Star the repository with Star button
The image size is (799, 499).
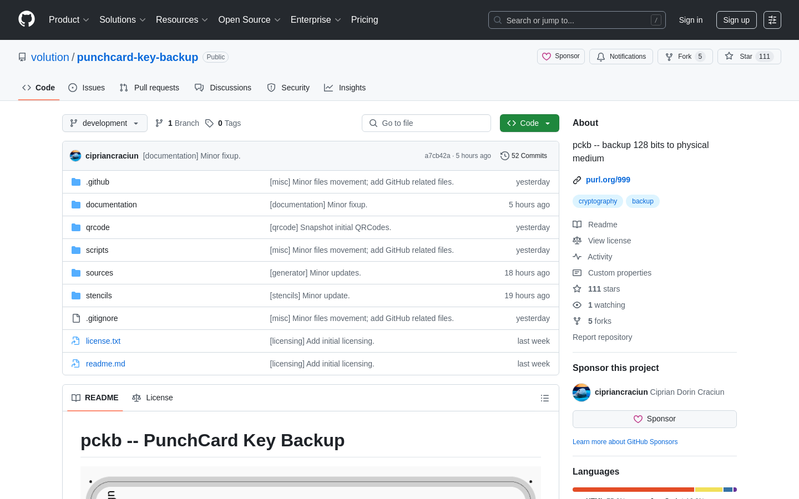pyautogui.click(x=749, y=57)
